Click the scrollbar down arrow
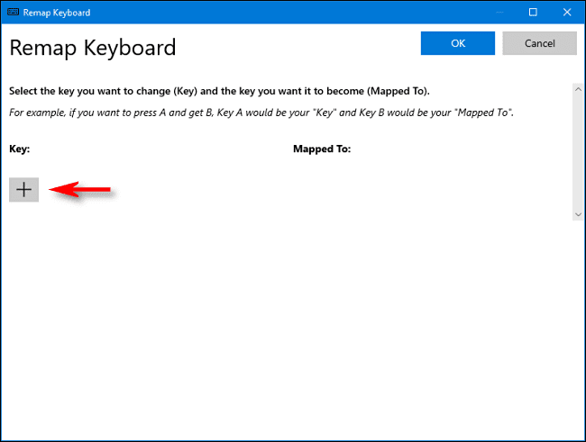This screenshot has height=442, width=586. [x=577, y=213]
